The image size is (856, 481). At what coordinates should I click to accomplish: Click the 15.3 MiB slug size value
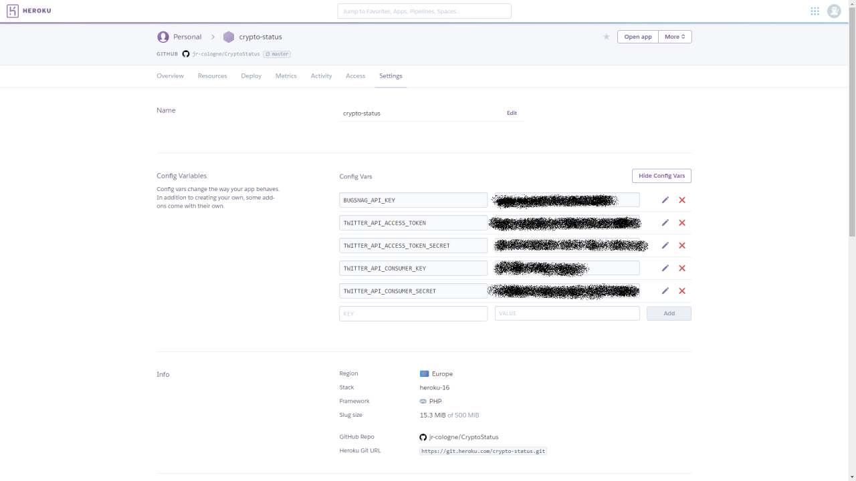pyautogui.click(x=433, y=415)
